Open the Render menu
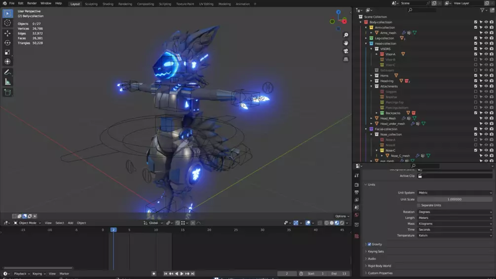 click(32, 3)
